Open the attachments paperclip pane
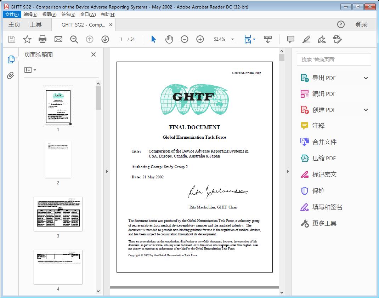 (x=10, y=76)
